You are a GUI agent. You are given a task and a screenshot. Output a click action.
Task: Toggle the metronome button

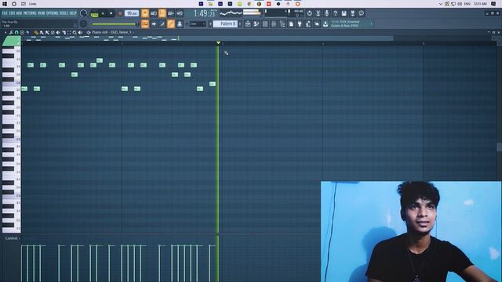click(x=145, y=13)
